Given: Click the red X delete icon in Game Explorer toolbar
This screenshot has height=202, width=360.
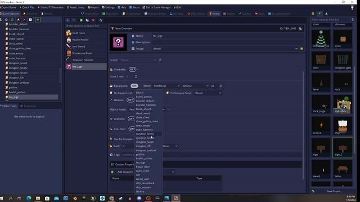Looking at the screenshot, I should click(x=24, y=20).
